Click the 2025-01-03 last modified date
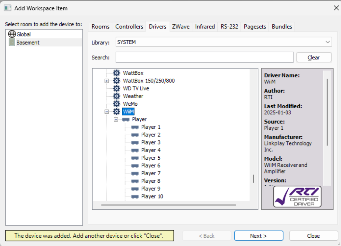This screenshot has width=341, height=246. [x=277, y=112]
